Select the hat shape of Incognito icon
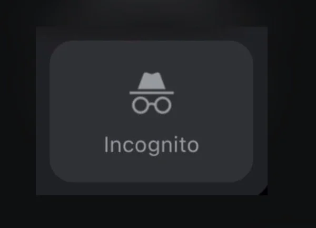Viewport: 316px width, 228px height. click(x=152, y=81)
